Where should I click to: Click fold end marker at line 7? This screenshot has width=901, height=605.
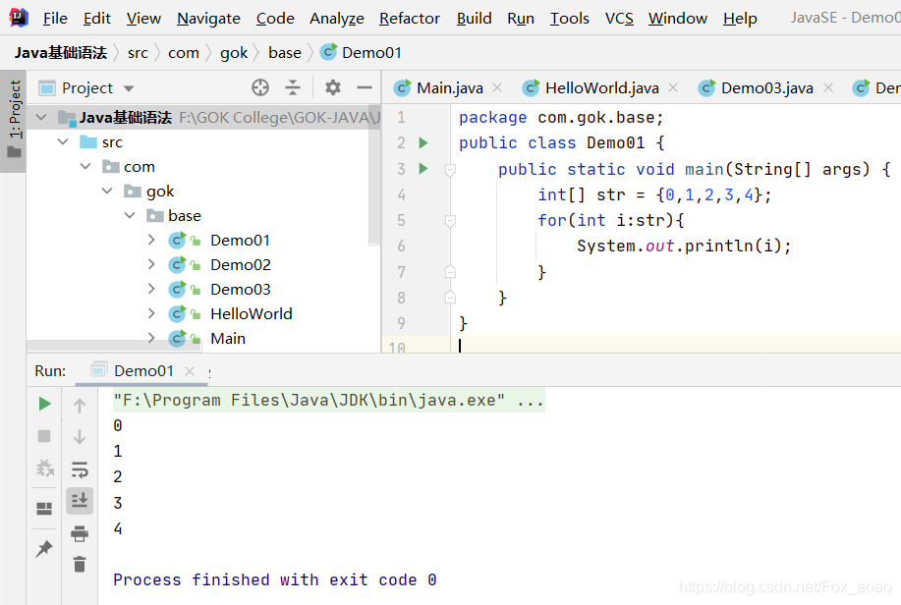[x=450, y=272]
